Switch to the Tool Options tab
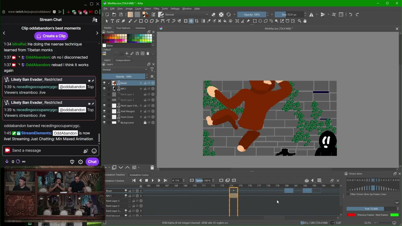 123,28
